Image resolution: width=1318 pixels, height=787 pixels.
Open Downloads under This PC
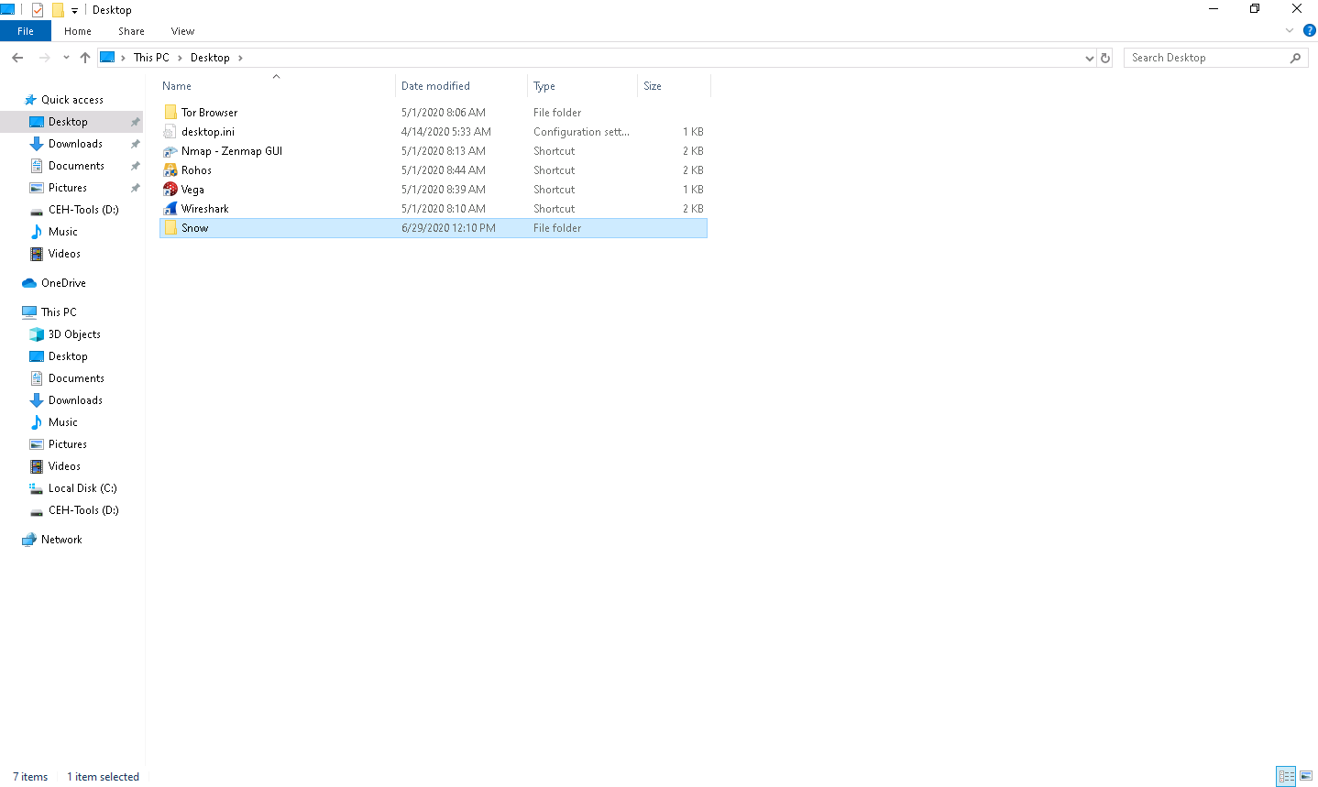[75, 400]
